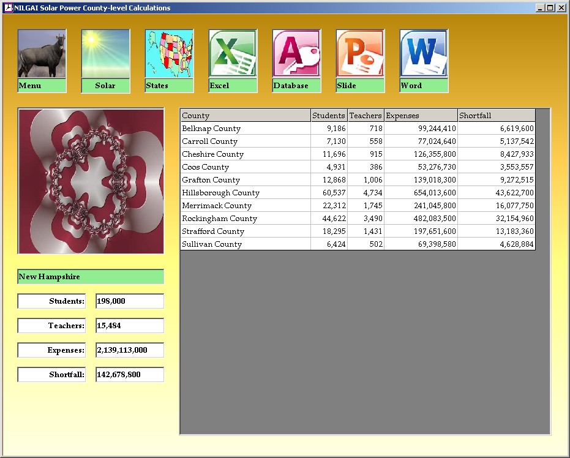This screenshot has width=570, height=458.
Task: Click the application icon in title bar
Action: [8, 8]
